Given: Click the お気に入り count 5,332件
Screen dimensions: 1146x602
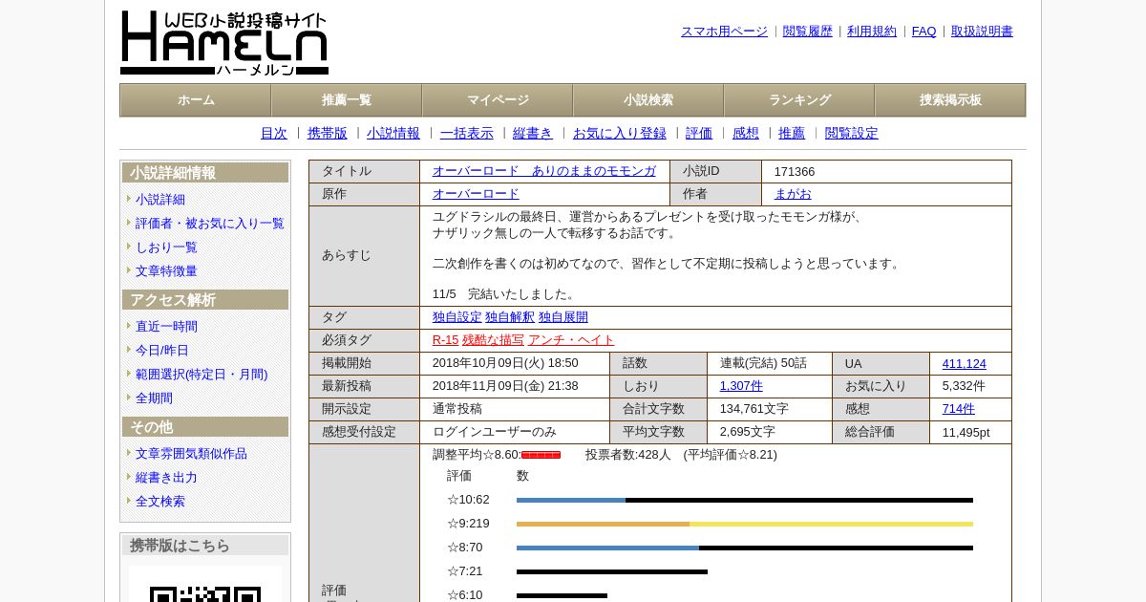Looking at the screenshot, I should tap(964, 386).
